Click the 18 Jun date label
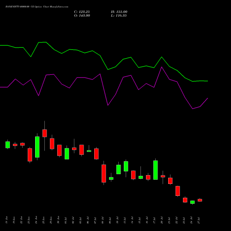Image resolution: width=231 pixels, height=231 pixels. [x=6, y=220]
